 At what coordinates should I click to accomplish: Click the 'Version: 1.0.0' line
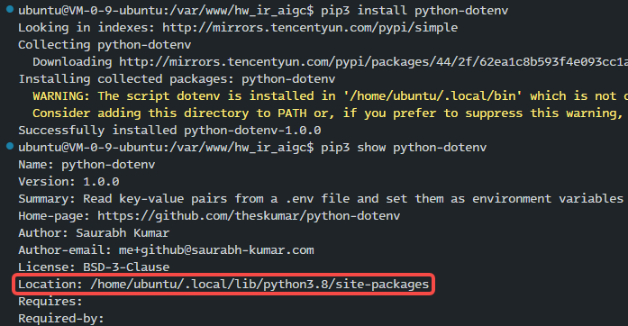click(68, 182)
